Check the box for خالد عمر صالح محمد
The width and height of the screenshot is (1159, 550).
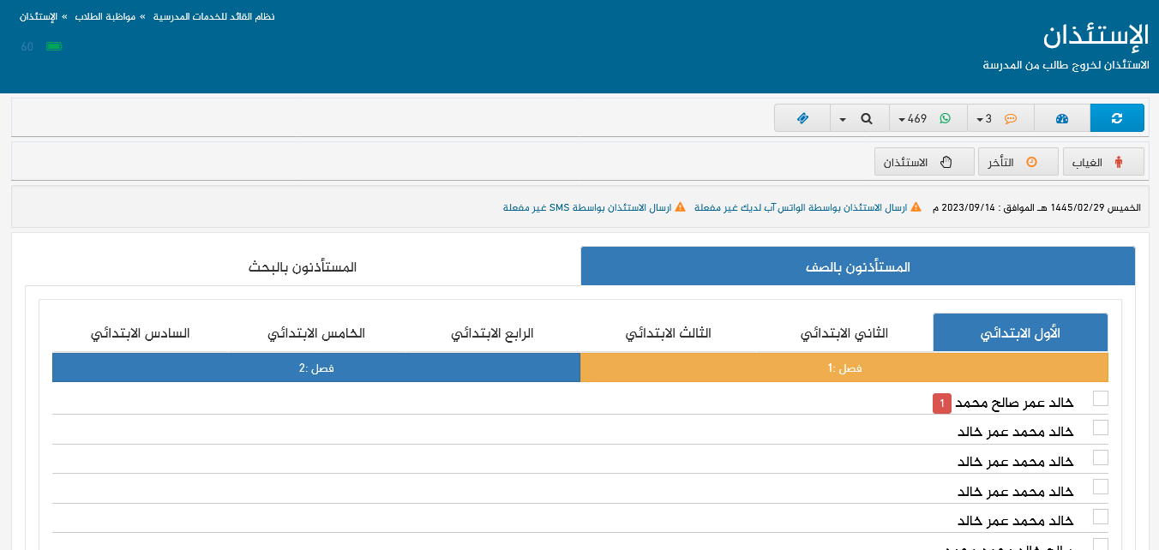click(x=1101, y=398)
